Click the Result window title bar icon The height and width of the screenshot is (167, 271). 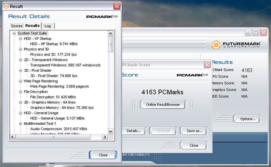6,6
